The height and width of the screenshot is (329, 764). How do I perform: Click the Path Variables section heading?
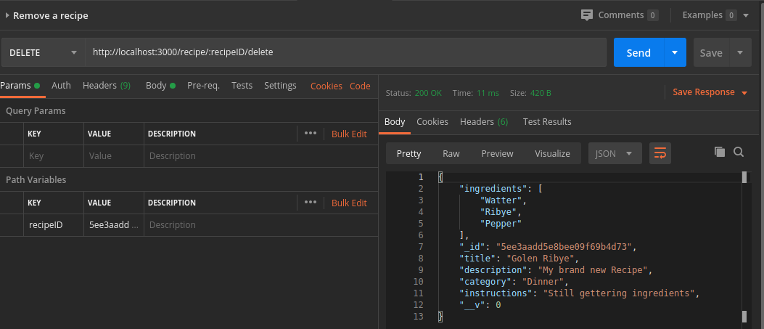[36, 180]
